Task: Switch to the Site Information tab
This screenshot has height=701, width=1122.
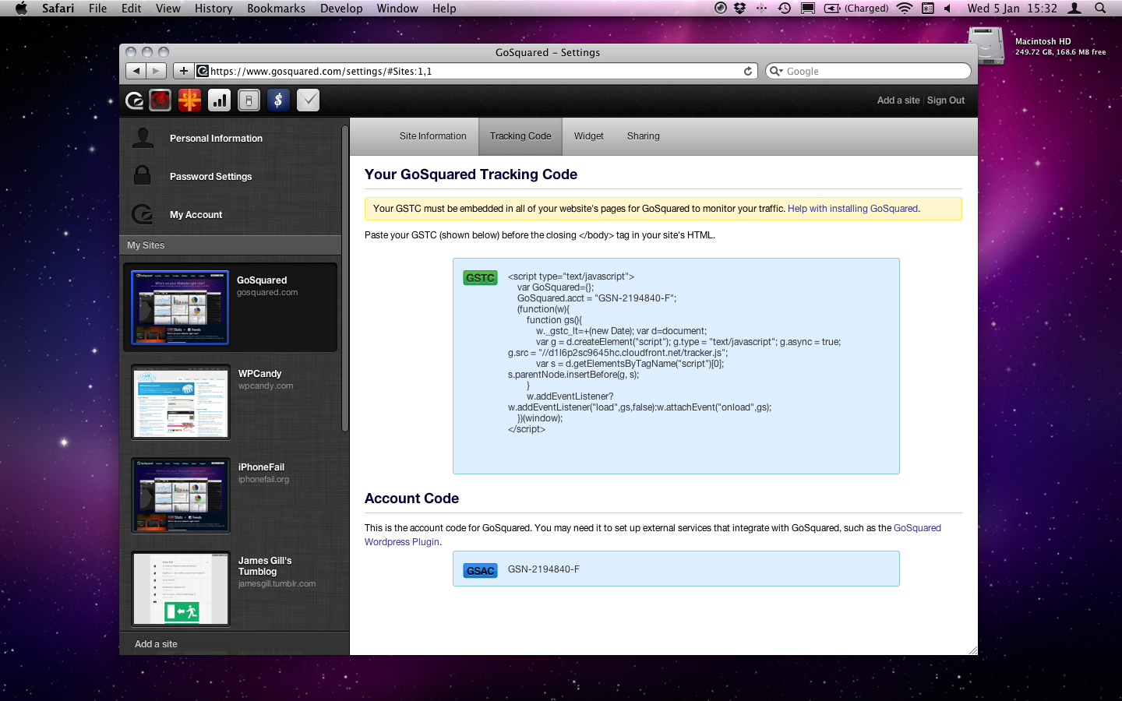Action: (x=432, y=136)
